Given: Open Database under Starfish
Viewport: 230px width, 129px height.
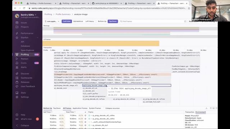Looking at the screenshot, I should click(x=25, y=46).
